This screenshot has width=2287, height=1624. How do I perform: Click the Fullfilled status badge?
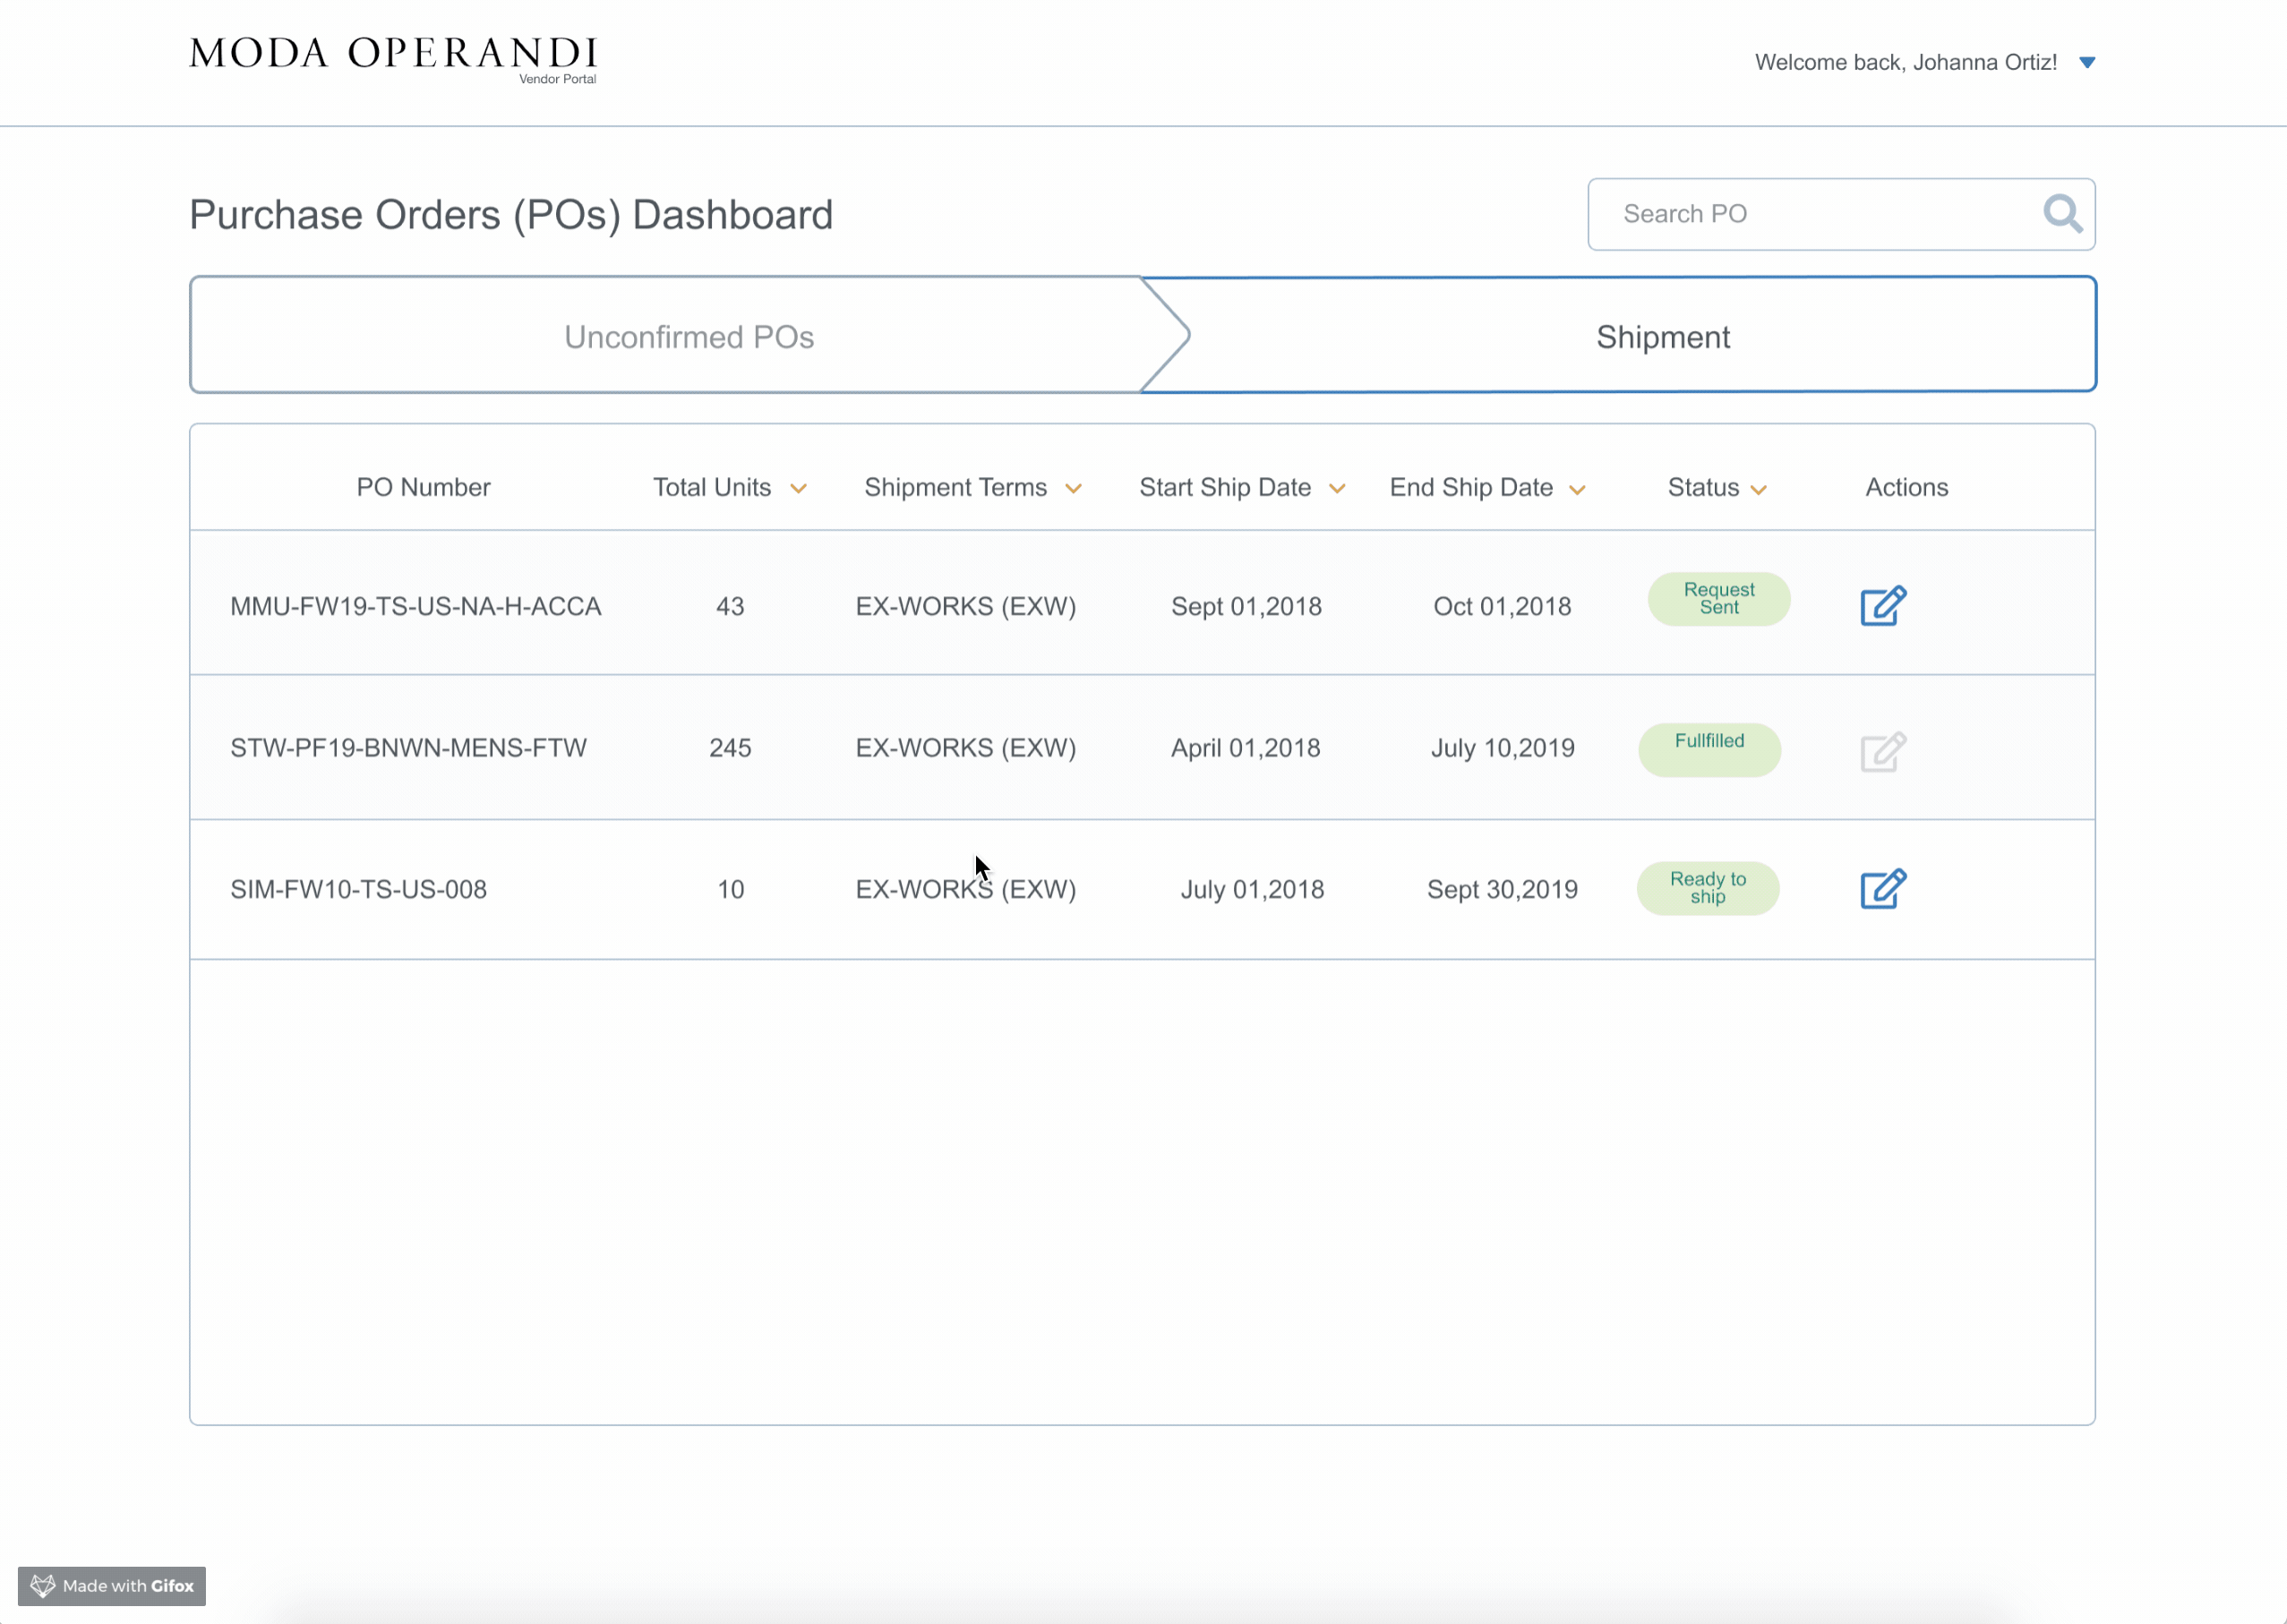pos(1709,749)
